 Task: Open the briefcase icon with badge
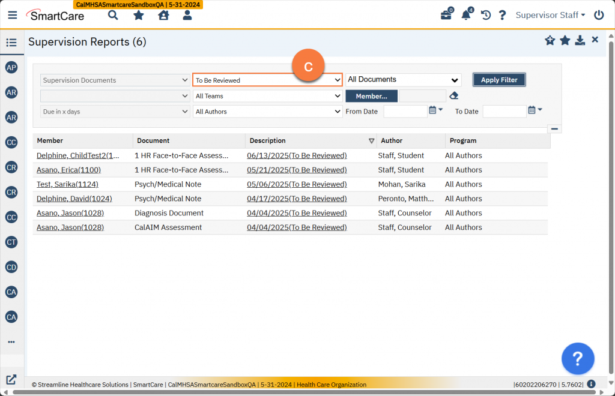pyautogui.click(x=446, y=15)
